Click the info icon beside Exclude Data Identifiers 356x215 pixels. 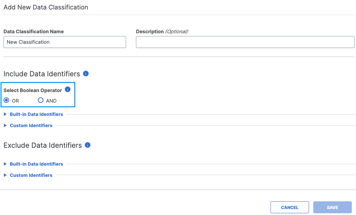[x=88, y=145]
